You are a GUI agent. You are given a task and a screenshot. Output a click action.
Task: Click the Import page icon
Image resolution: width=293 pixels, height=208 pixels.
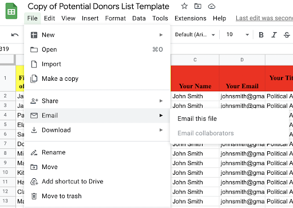pyautogui.click(x=34, y=64)
